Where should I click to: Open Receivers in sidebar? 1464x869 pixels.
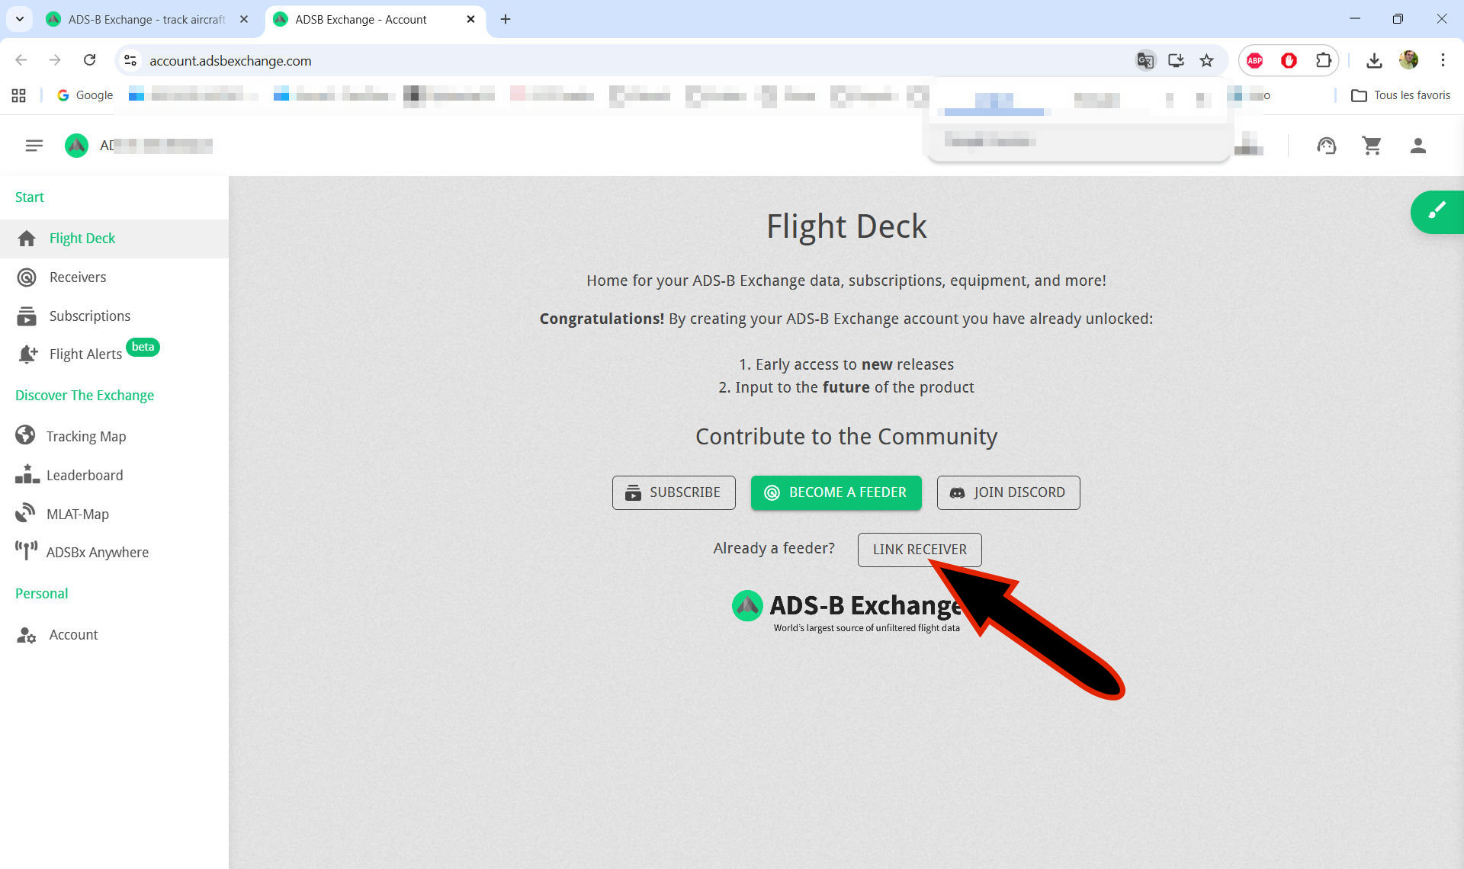[114, 277]
